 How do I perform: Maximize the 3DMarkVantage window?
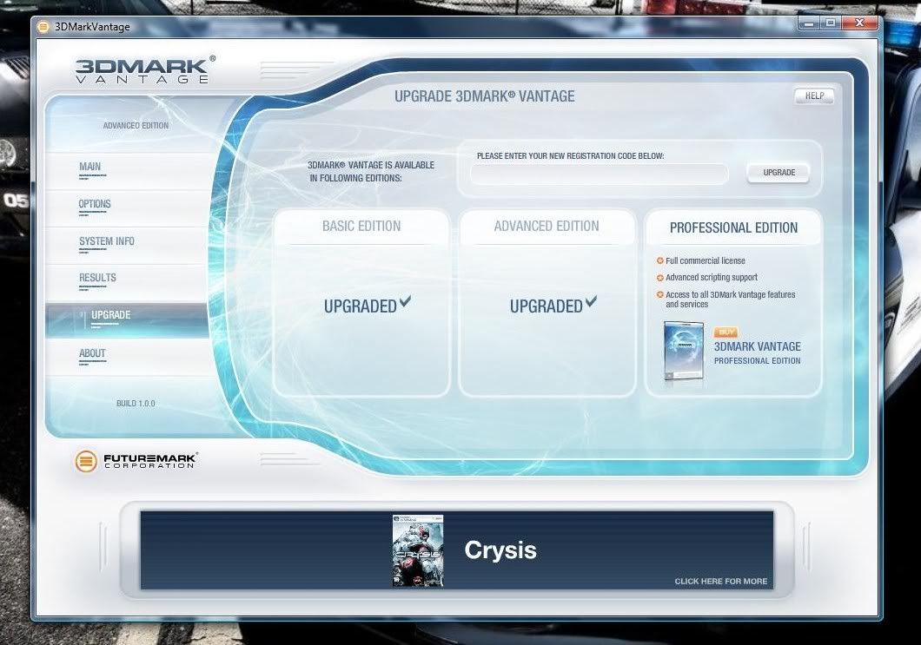(x=831, y=23)
